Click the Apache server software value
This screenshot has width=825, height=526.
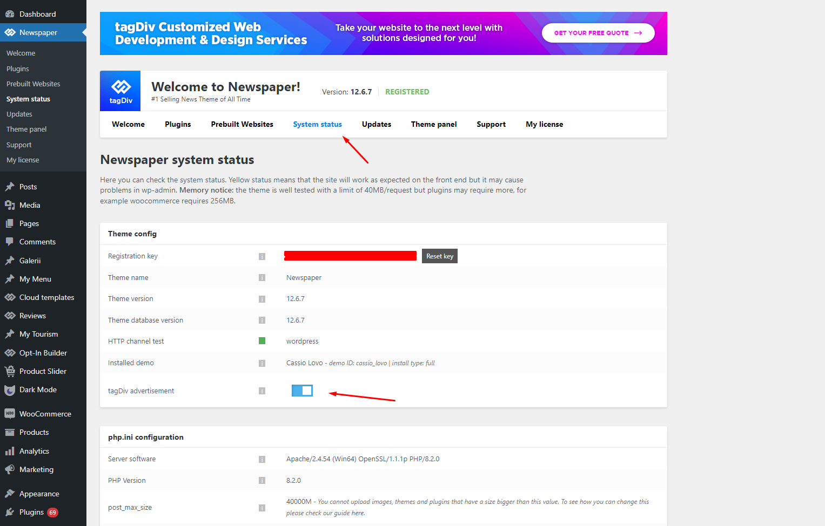point(363,459)
